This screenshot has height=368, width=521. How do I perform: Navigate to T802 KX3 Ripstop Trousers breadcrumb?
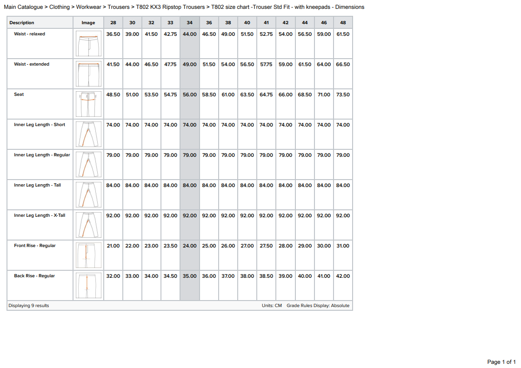[170, 7]
